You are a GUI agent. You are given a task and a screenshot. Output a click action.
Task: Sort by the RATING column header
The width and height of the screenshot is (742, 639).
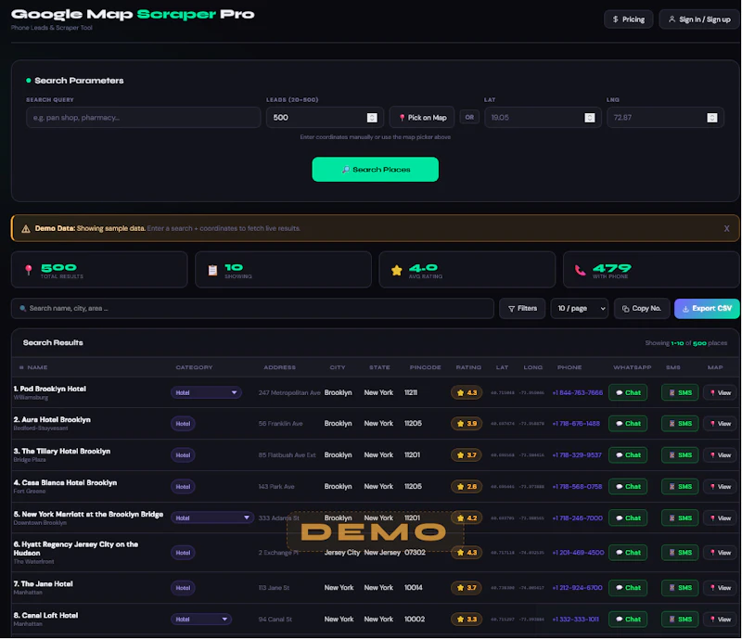(x=468, y=367)
